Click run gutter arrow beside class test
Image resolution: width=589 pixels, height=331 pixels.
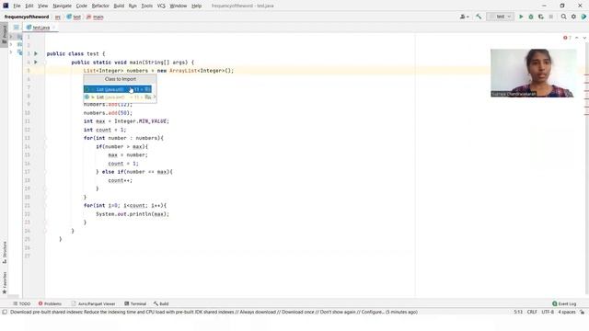[x=36, y=53]
